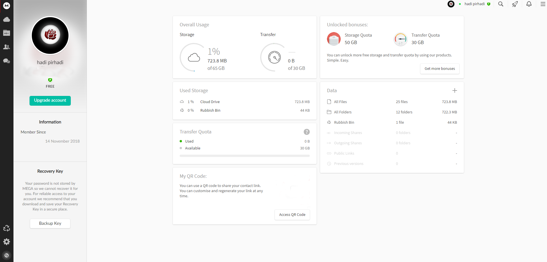Click the plus icon in the Data panel

(x=455, y=90)
